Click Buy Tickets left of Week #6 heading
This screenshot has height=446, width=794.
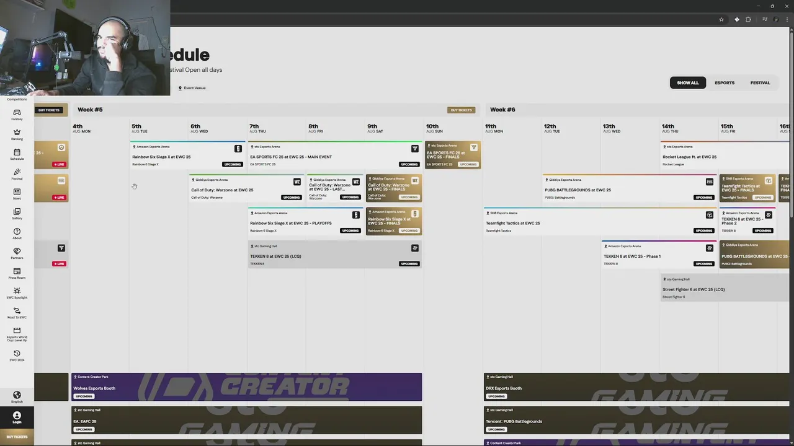click(x=461, y=110)
